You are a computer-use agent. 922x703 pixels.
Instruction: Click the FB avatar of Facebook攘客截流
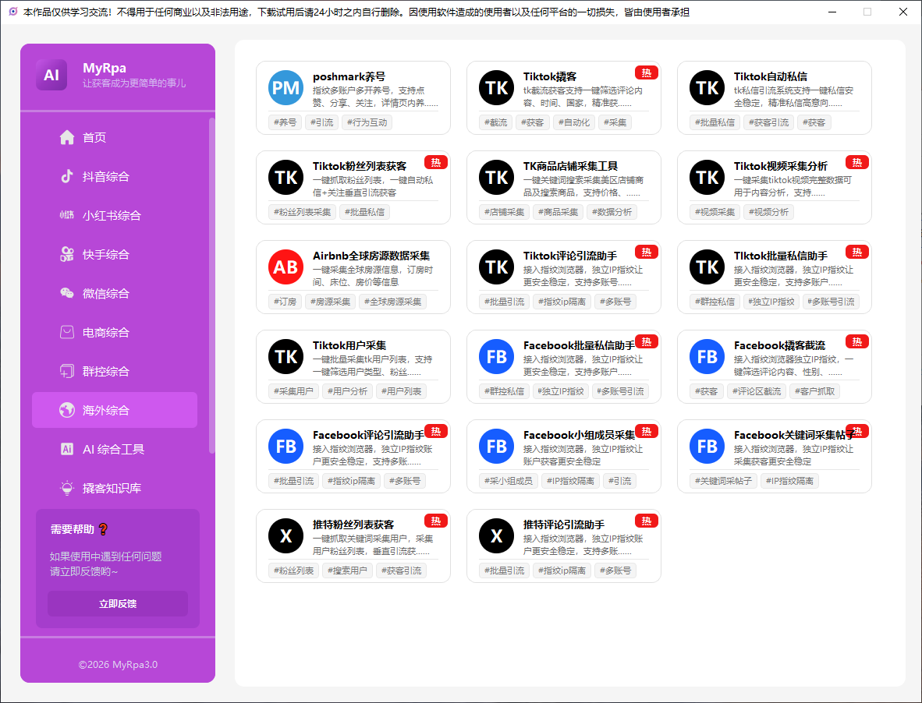coord(707,356)
